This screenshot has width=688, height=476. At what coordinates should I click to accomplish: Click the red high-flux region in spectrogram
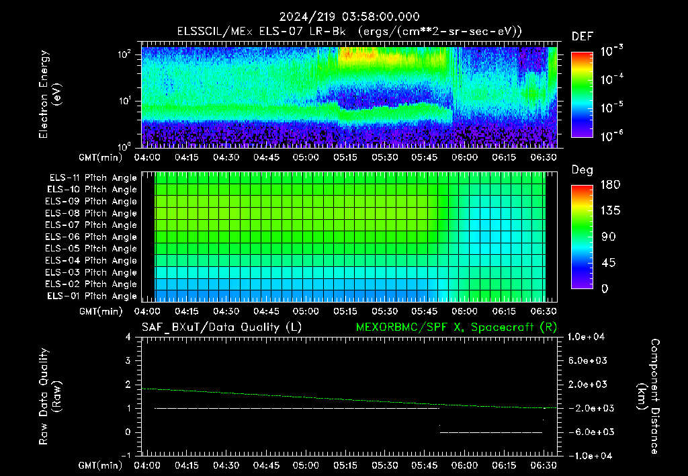[x=347, y=54]
